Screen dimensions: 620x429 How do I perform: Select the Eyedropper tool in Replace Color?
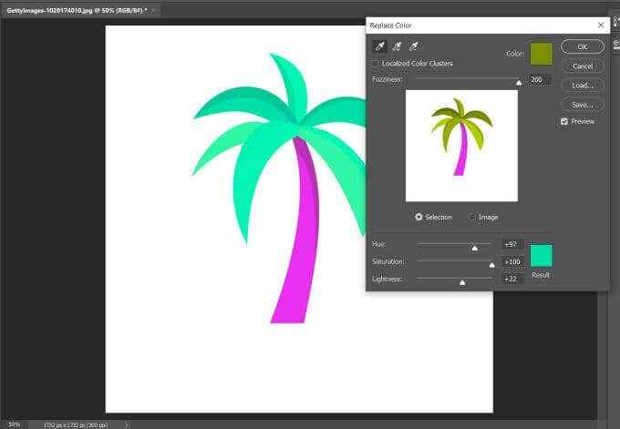(x=379, y=46)
